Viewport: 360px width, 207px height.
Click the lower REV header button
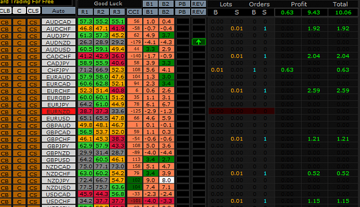click(x=198, y=12)
